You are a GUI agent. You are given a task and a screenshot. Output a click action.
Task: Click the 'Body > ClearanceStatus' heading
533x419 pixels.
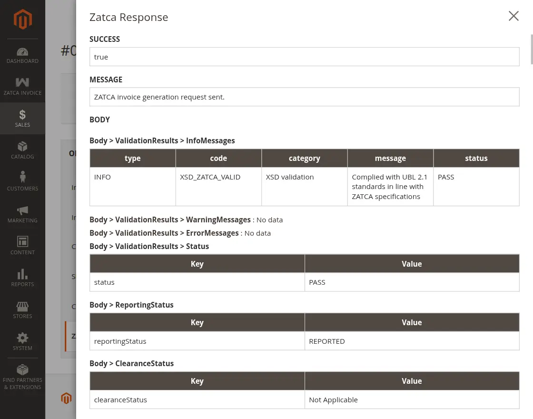[131, 363]
